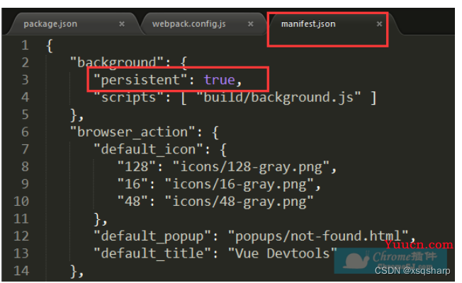Click the "build/background.js" string
The width and height of the screenshot is (462, 283).
278,97
